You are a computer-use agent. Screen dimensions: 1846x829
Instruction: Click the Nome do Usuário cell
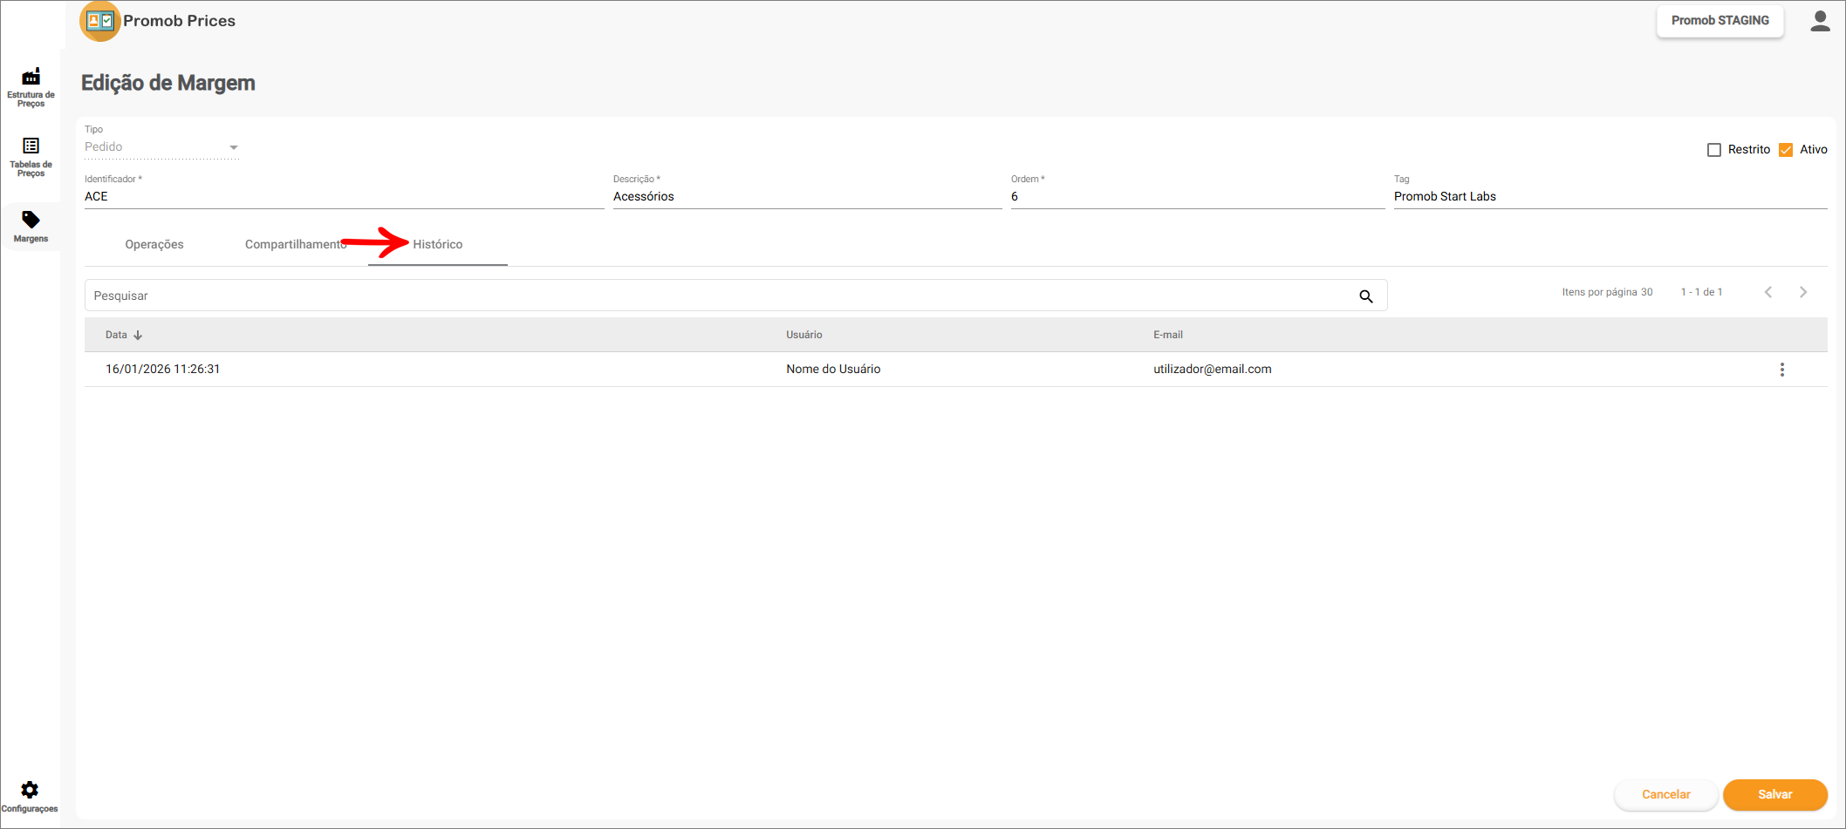[x=833, y=370]
